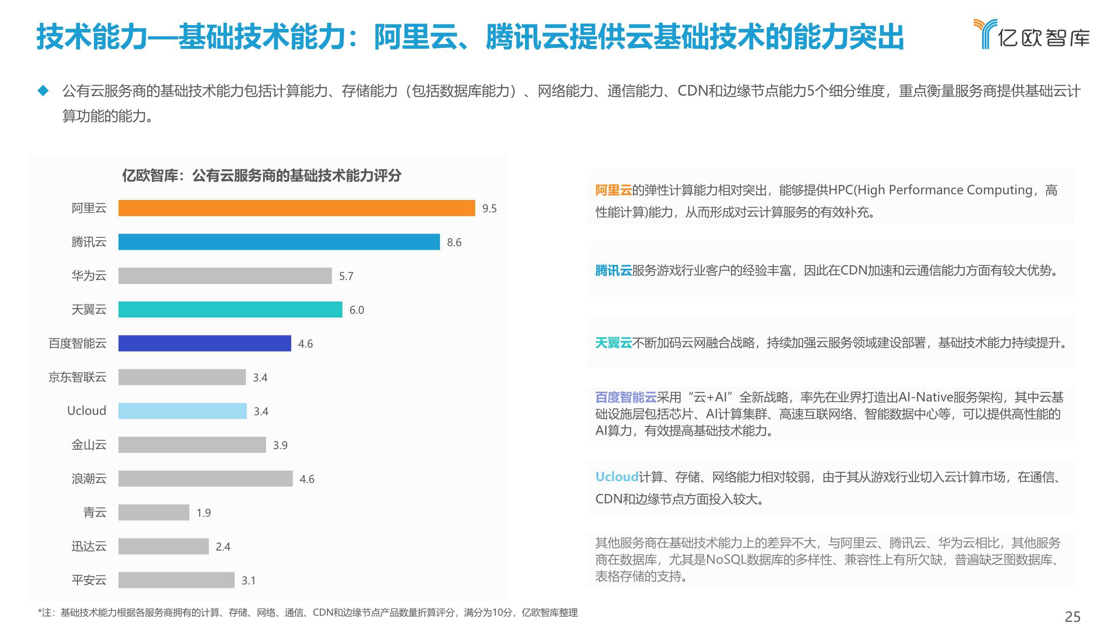
Task: Click the 平安云 axis label
Action: point(89,580)
